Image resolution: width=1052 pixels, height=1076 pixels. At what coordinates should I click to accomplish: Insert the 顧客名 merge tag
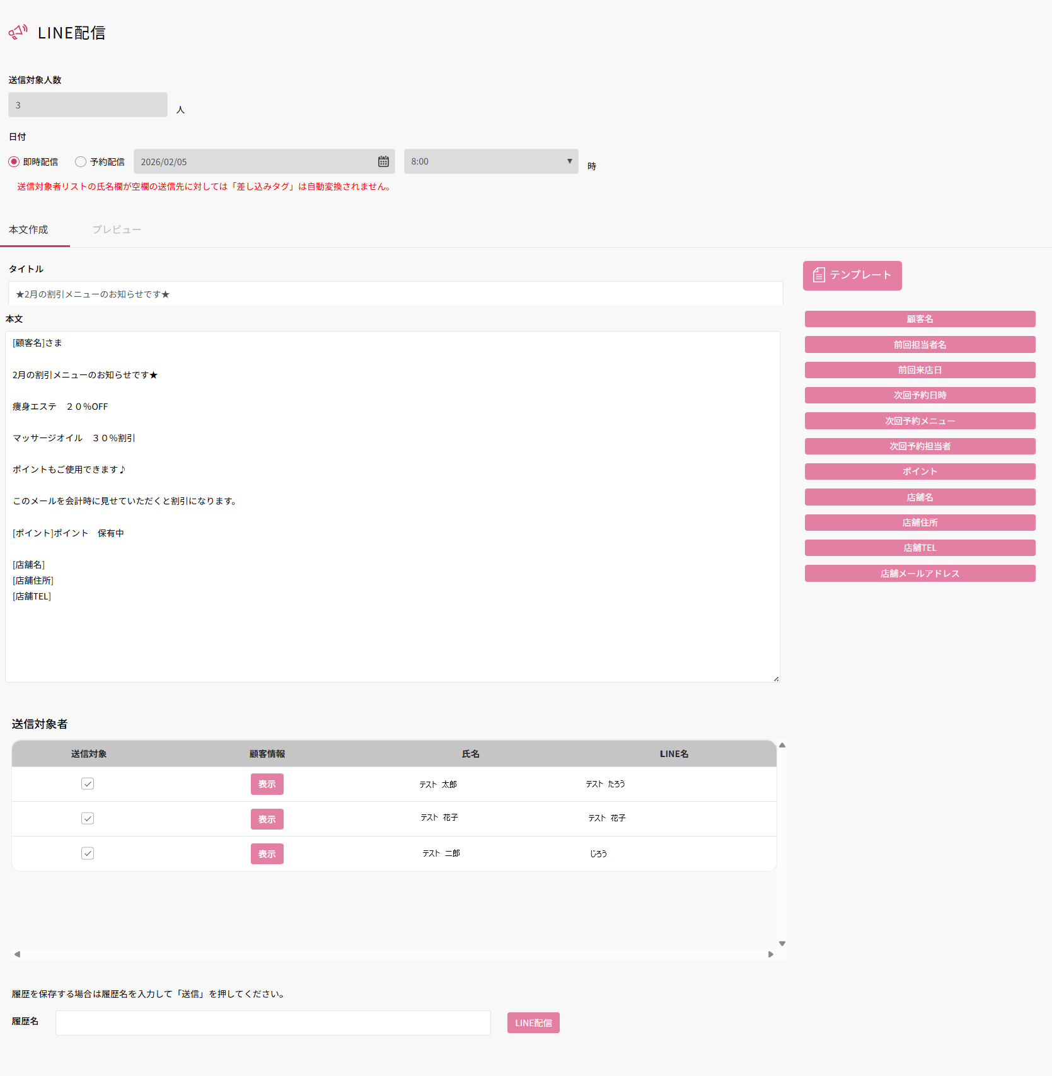919,319
